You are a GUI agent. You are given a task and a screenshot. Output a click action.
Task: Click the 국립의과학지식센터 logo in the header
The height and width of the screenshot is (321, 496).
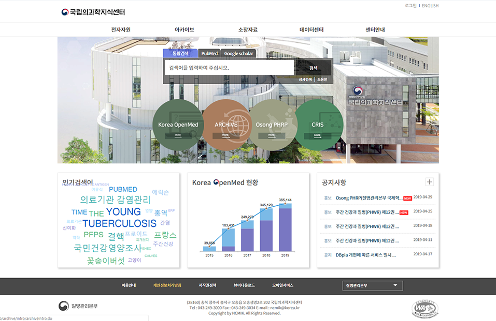[x=93, y=12]
